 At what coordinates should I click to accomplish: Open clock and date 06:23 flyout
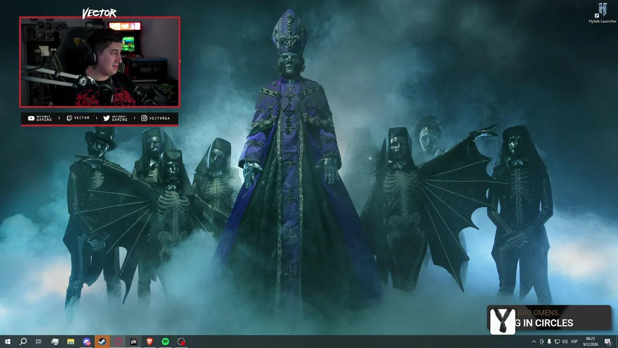pos(591,342)
